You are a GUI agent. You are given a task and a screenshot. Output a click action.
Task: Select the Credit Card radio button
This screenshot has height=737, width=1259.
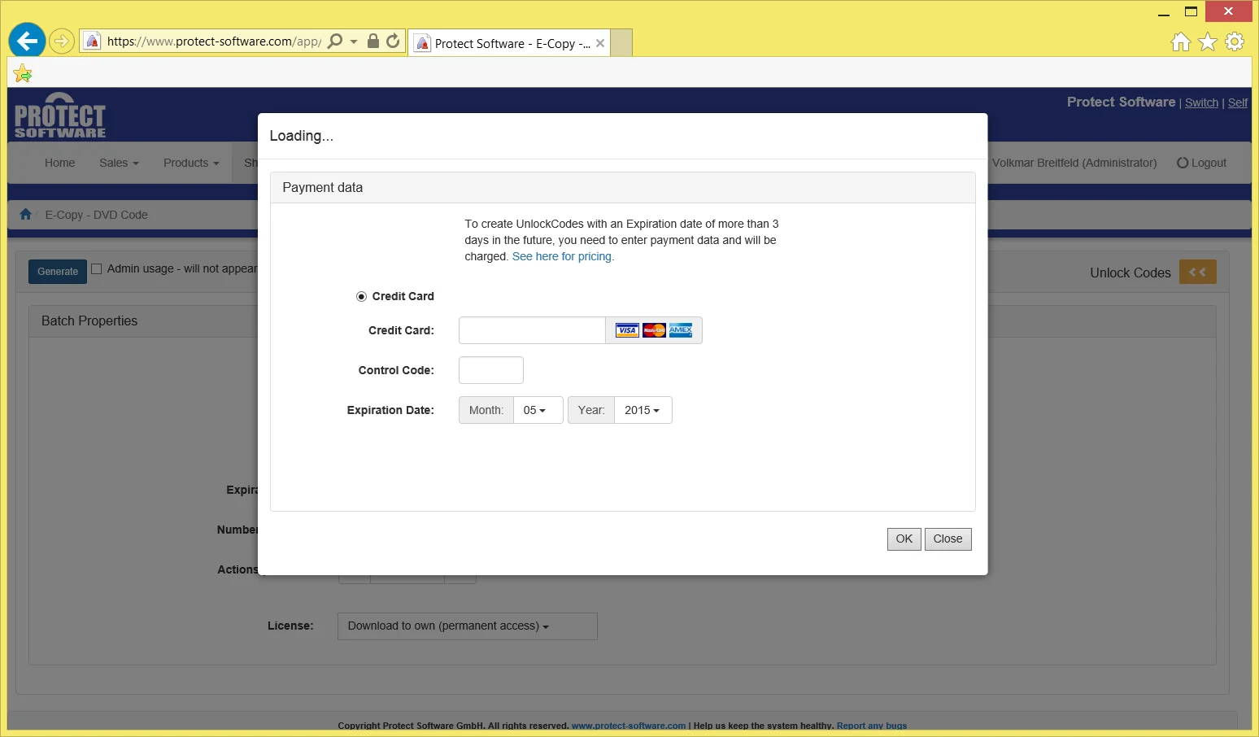coord(361,297)
